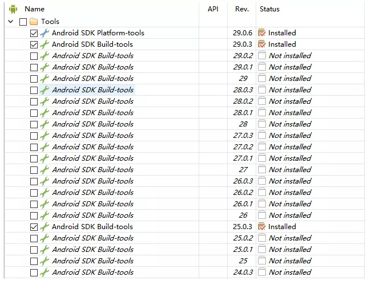Image resolution: width=367 pixels, height=281 pixels.
Task: Check Build-tools 25.0.2 checkbox
Action: pyautogui.click(x=34, y=238)
